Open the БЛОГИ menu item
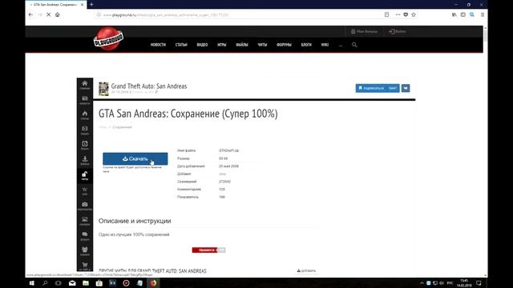The width and height of the screenshot is (513, 288). coord(306,45)
